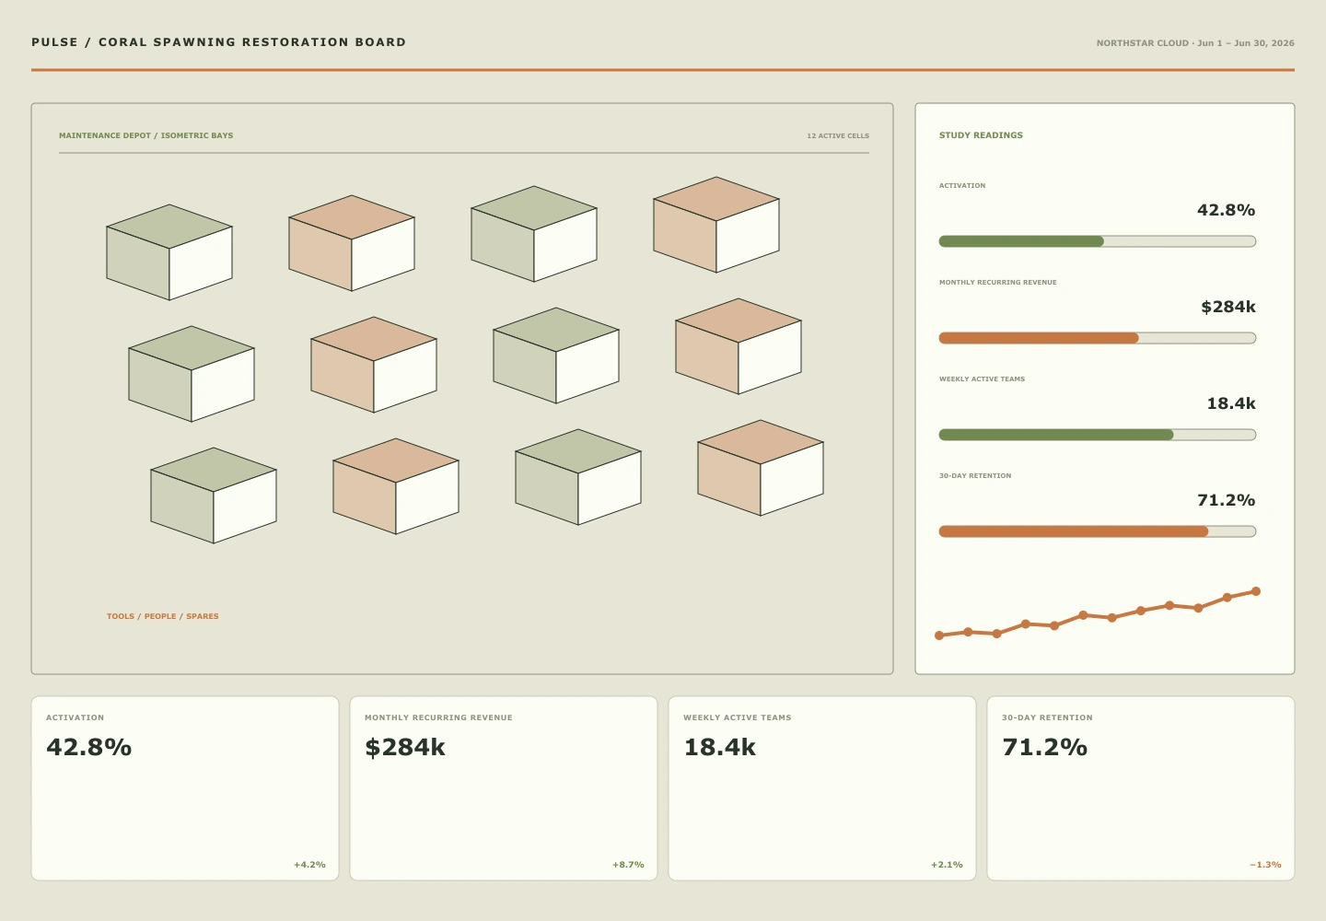Click the large 42.8% figure on the Activation card
Viewport: 1326px width, 921px height.
pyautogui.click(x=89, y=747)
